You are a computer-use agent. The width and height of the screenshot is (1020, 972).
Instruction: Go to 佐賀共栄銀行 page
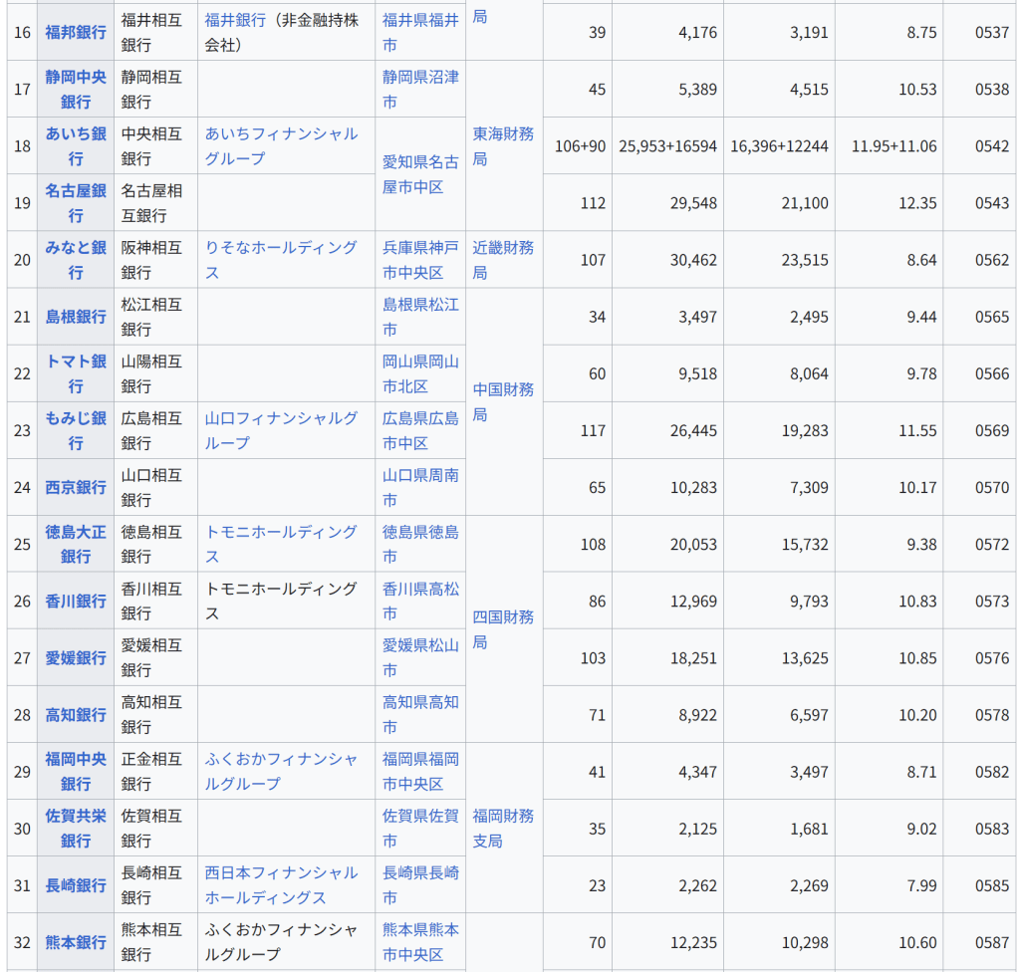[76, 828]
